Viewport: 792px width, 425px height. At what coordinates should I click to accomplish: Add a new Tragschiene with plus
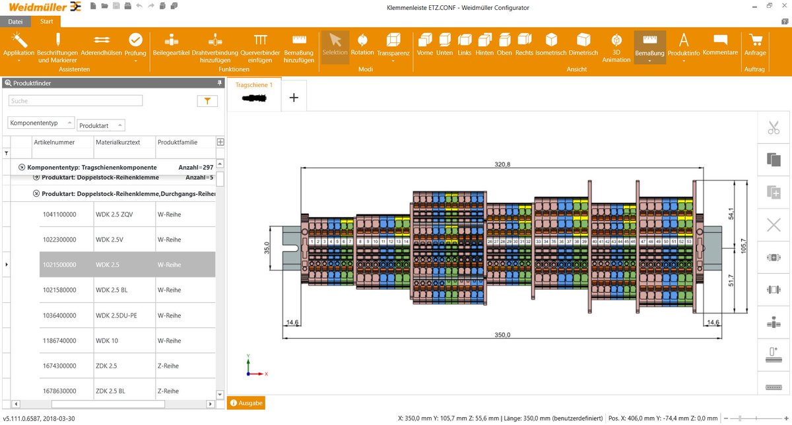click(x=294, y=98)
